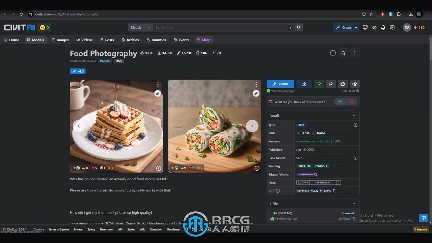The height and width of the screenshot is (243, 432).
Task: Click the download icon button in the sidebar
Action: pyautogui.click(x=304, y=84)
